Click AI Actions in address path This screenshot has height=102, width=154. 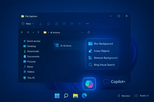[55, 33]
